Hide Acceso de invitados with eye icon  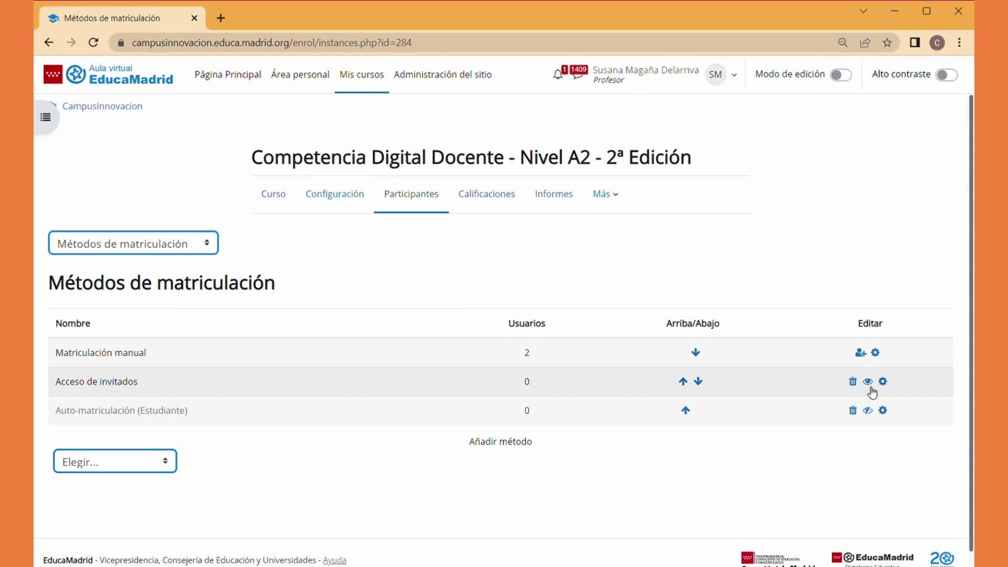click(x=868, y=382)
